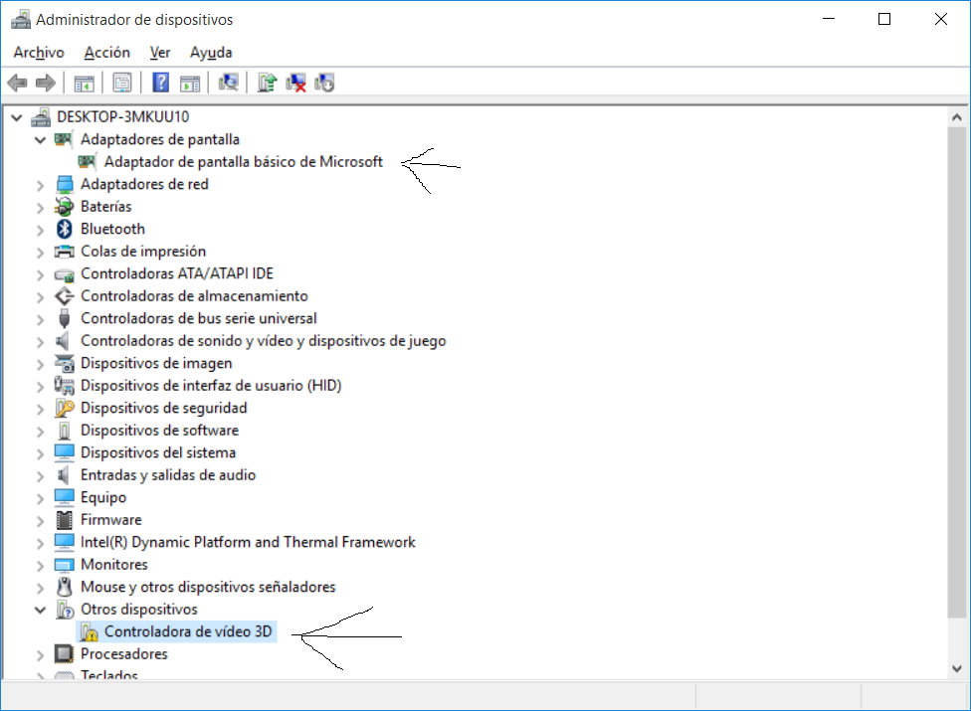Click the Disable device toolbar icon
971x711 pixels.
click(x=323, y=82)
